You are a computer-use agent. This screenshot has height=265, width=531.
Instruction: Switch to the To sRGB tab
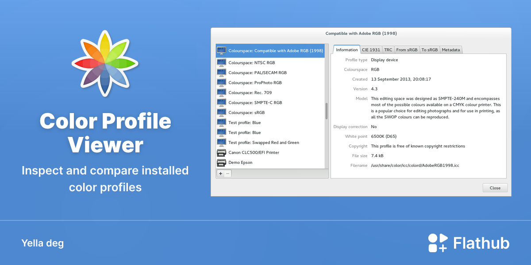tap(430, 50)
